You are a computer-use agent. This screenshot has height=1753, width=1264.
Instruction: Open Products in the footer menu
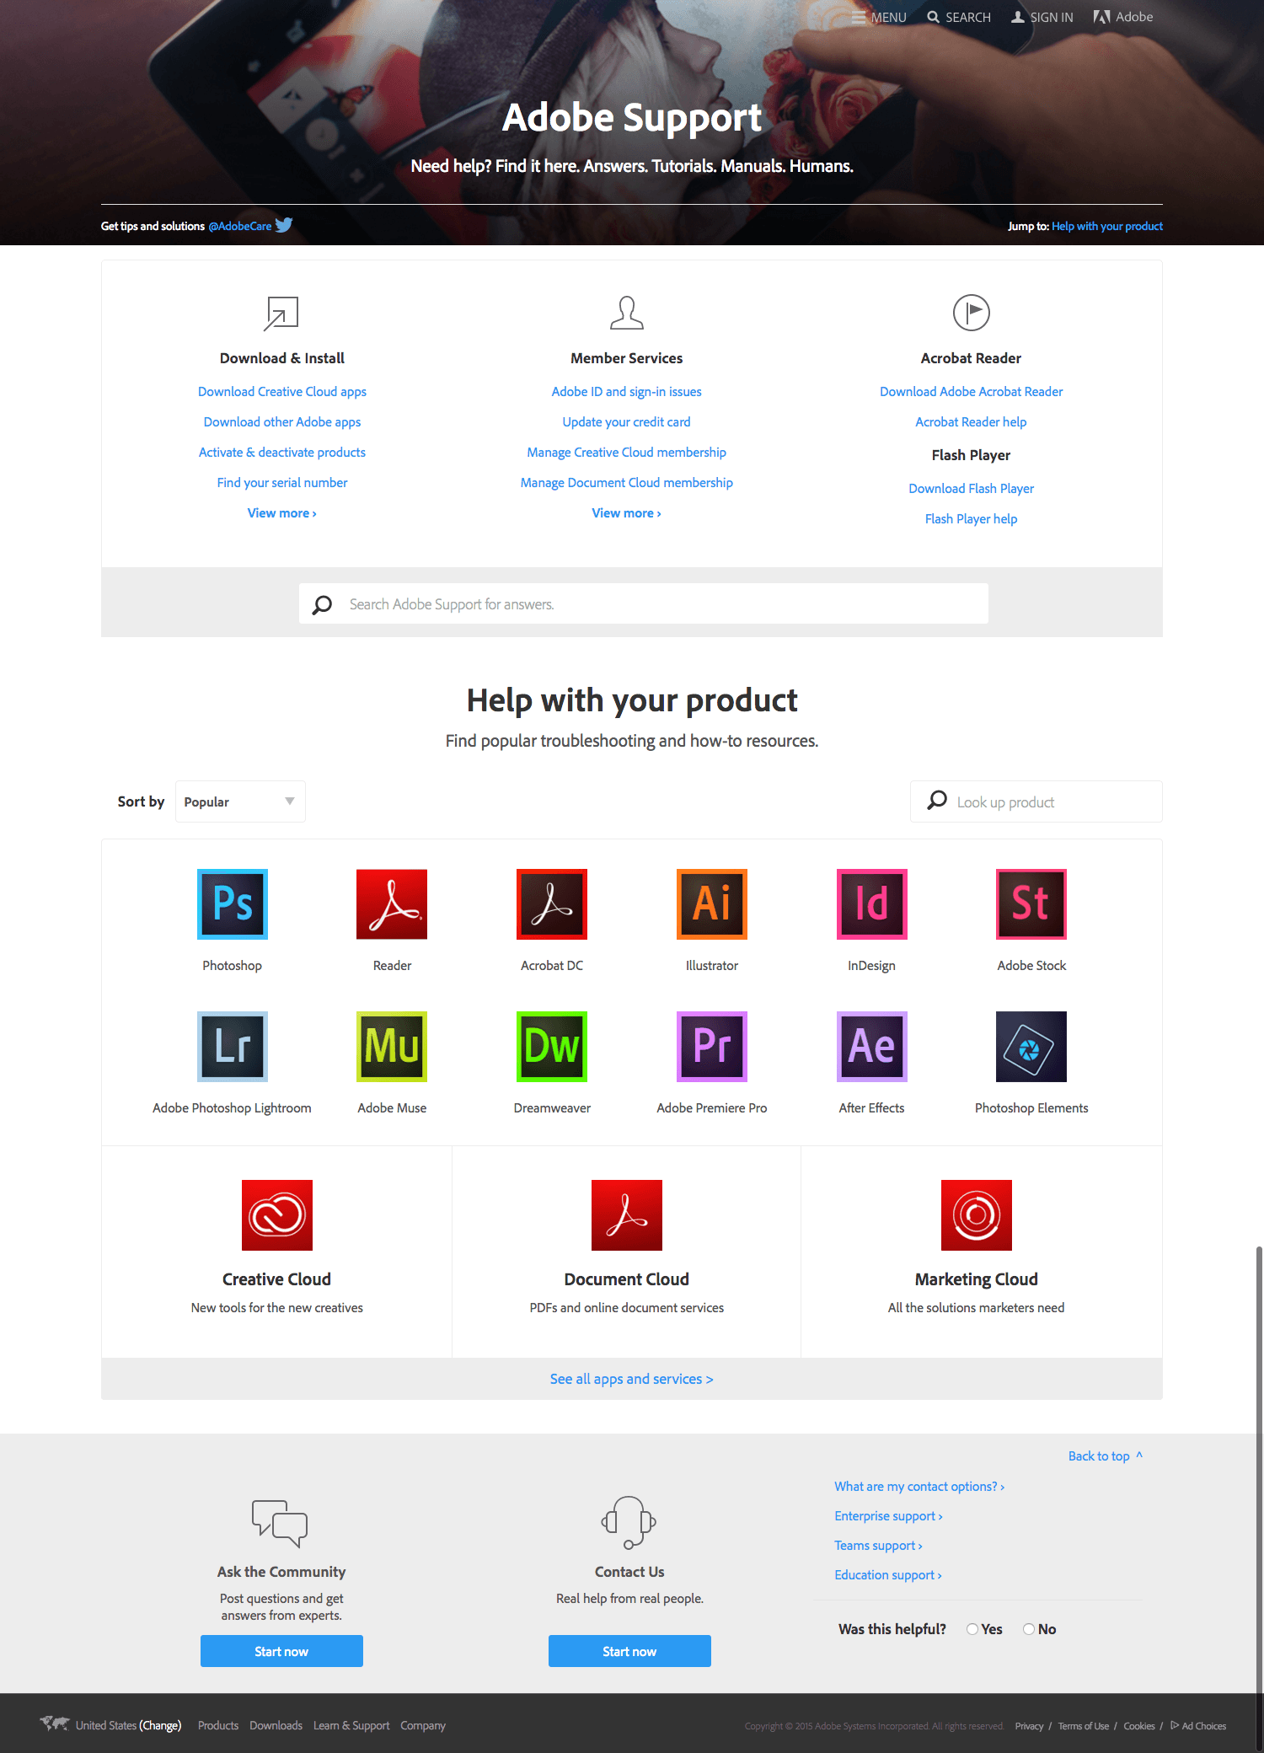pyautogui.click(x=218, y=1725)
